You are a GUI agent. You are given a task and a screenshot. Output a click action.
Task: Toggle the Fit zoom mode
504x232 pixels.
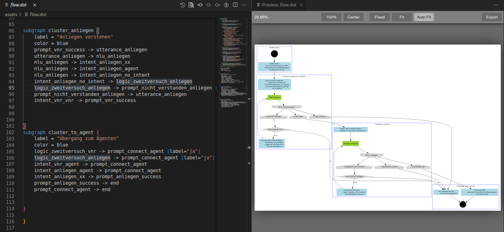click(x=401, y=17)
